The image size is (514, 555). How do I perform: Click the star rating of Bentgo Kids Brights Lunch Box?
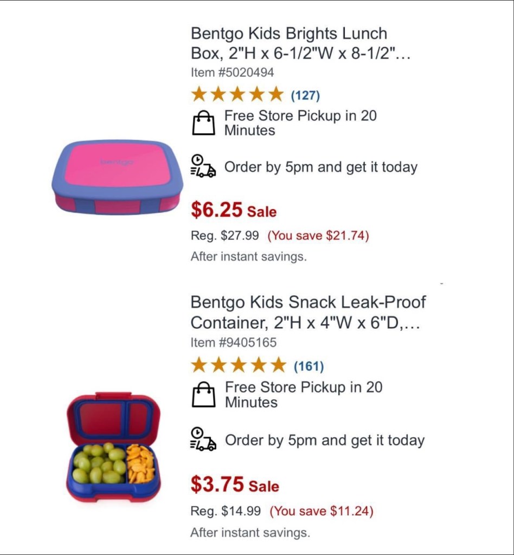(x=237, y=95)
